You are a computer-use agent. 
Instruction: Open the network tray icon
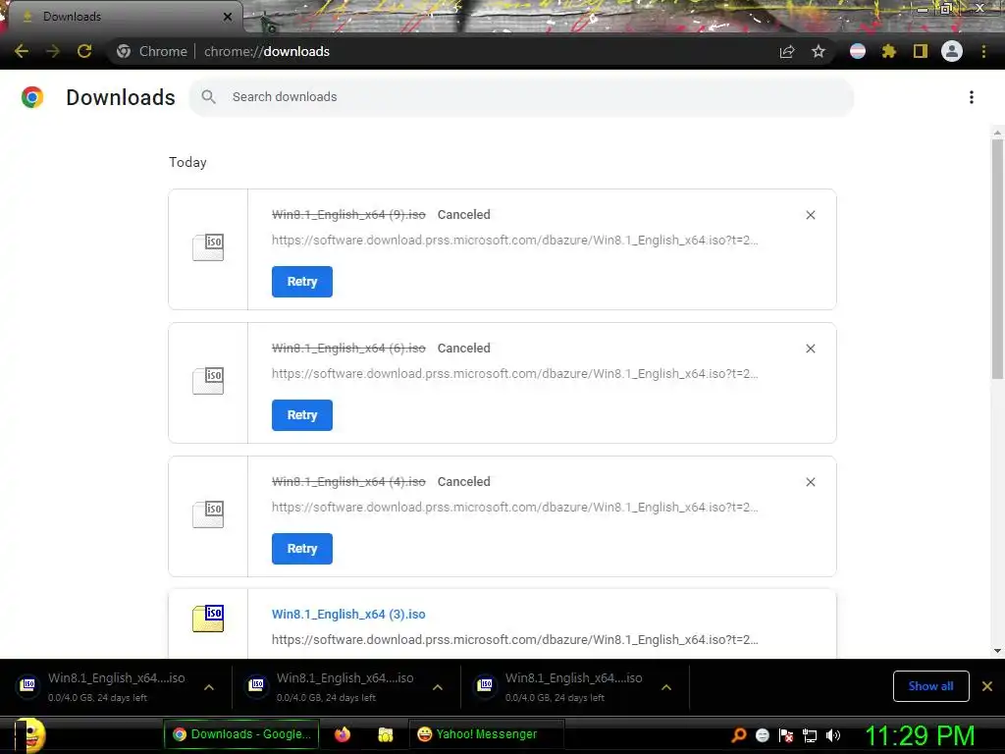(x=810, y=735)
